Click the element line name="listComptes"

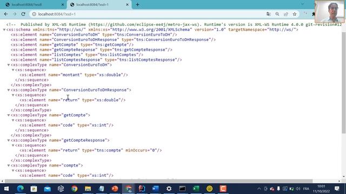(77, 55)
